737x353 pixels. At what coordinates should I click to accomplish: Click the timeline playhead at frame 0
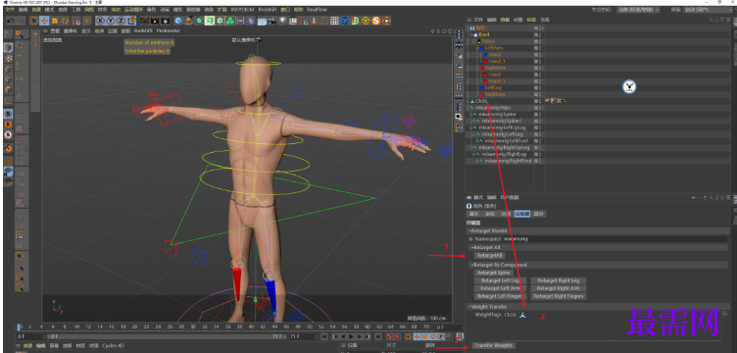pos(20,328)
